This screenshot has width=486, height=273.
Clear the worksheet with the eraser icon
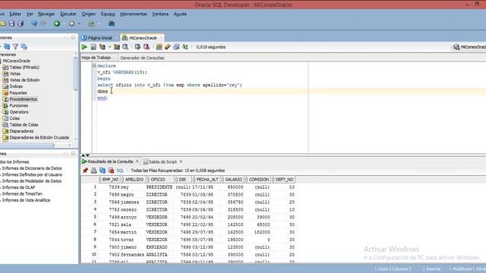(167, 47)
